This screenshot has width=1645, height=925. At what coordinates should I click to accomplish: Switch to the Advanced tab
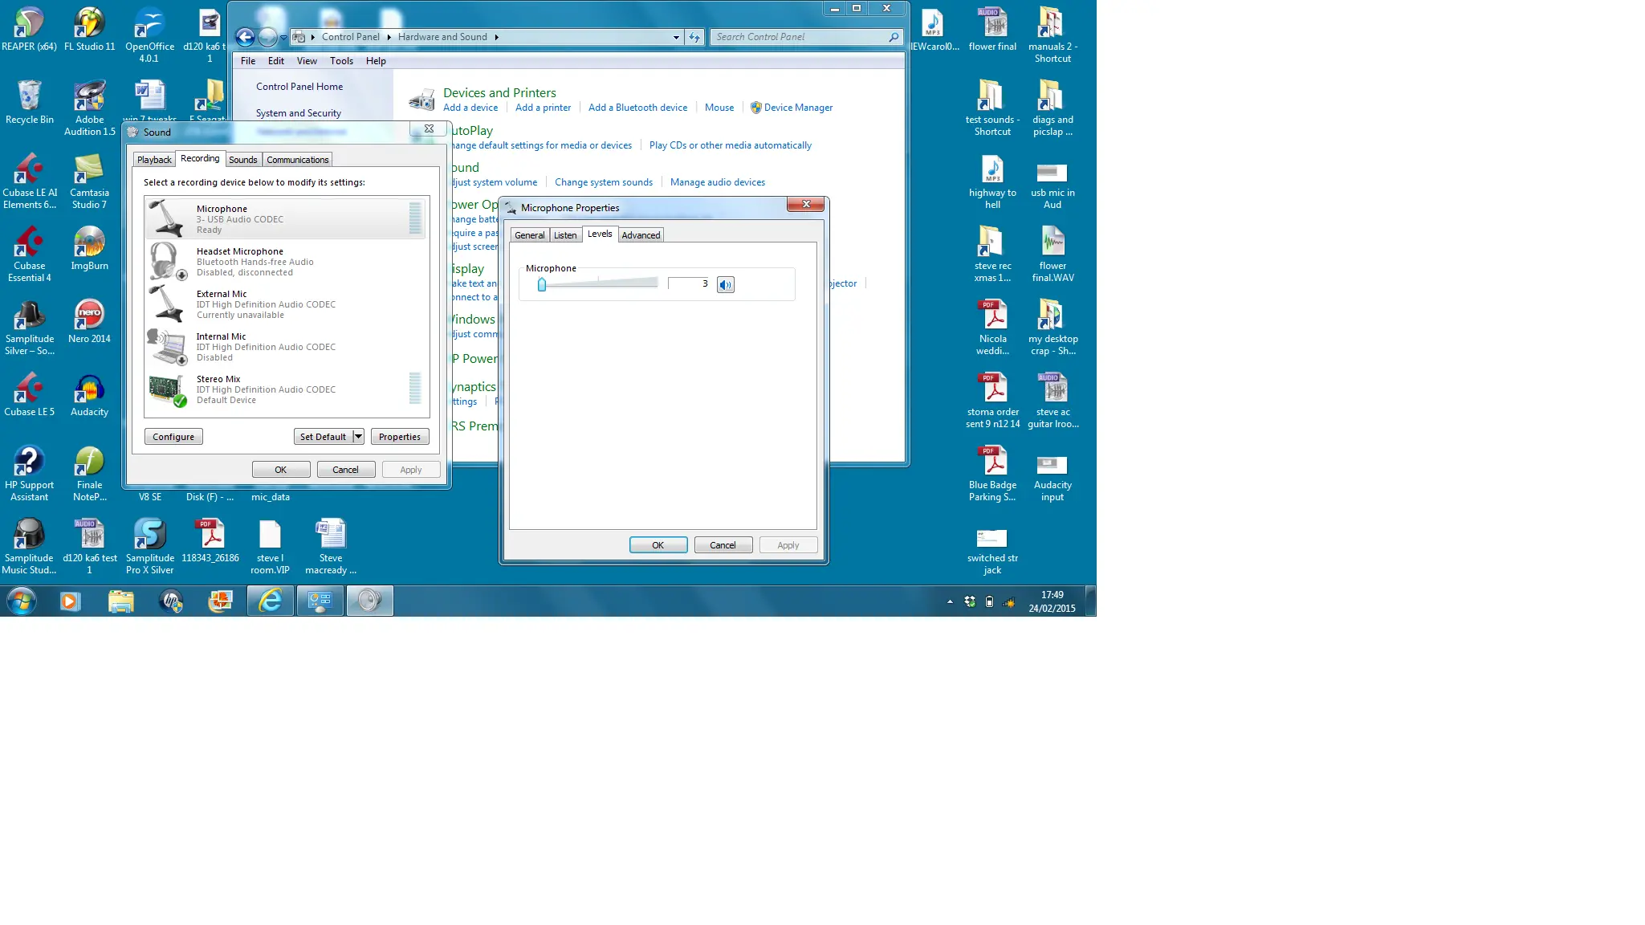[x=640, y=235]
